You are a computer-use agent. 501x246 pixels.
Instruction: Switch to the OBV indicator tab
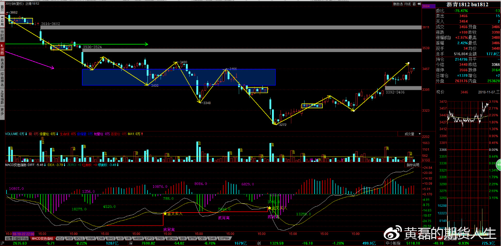(x=203, y=238)
